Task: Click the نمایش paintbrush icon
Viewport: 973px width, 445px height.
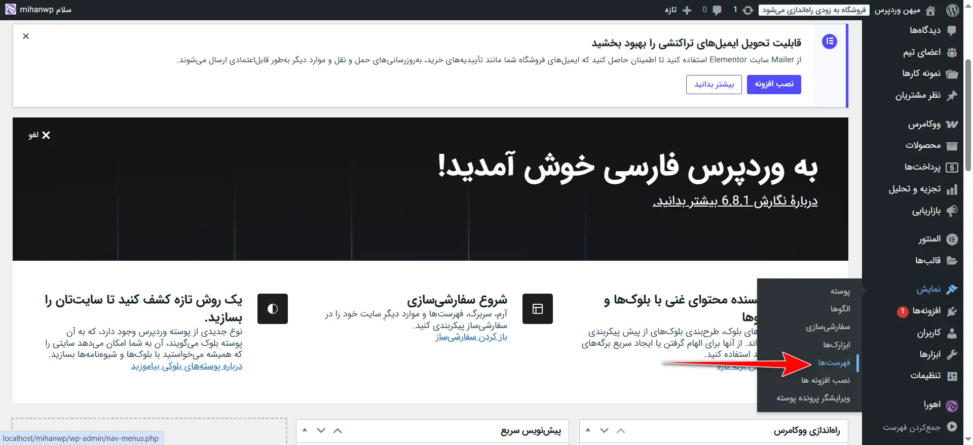Action: 952,289
